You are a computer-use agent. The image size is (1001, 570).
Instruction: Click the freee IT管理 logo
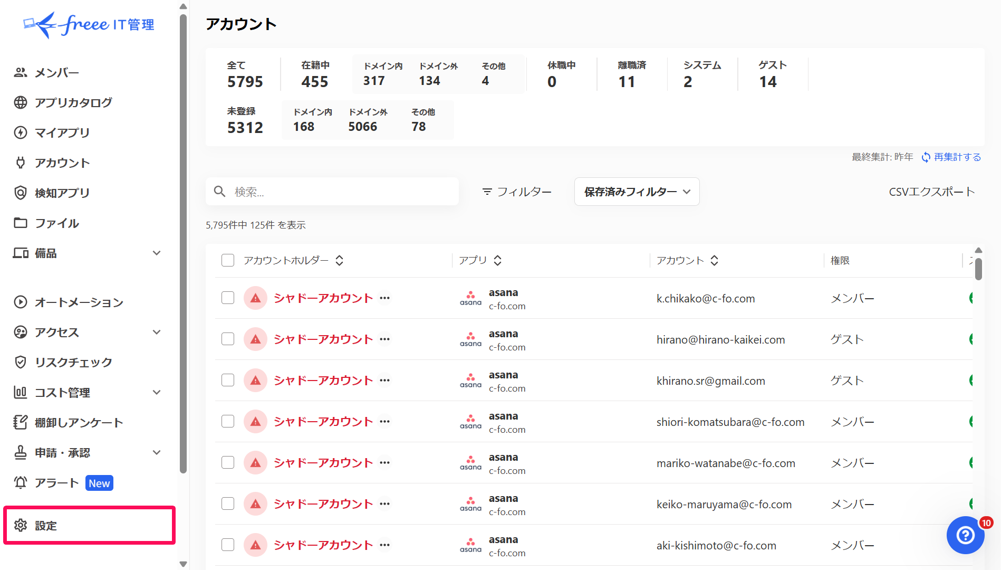[x=89, y=25]
